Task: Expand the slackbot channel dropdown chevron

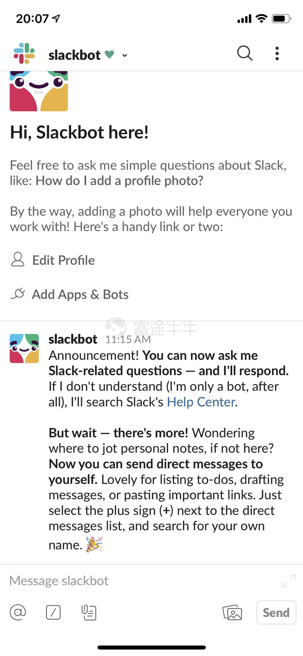Action: 125,55
